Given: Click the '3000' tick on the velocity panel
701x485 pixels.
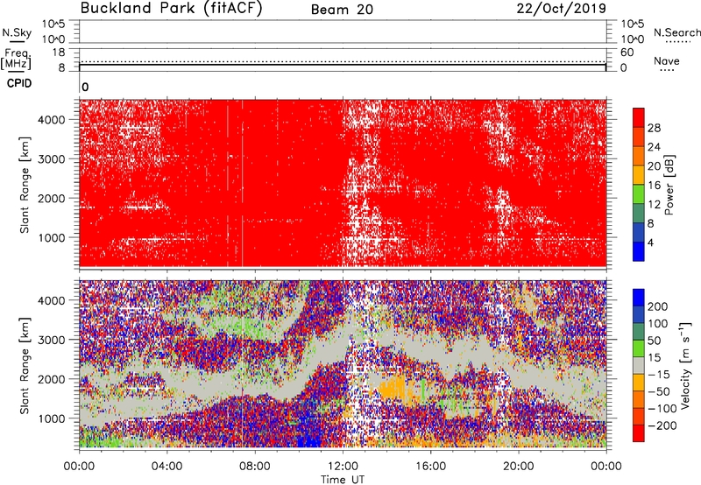Looking at the screenshot, I should [x=51, y=340].
